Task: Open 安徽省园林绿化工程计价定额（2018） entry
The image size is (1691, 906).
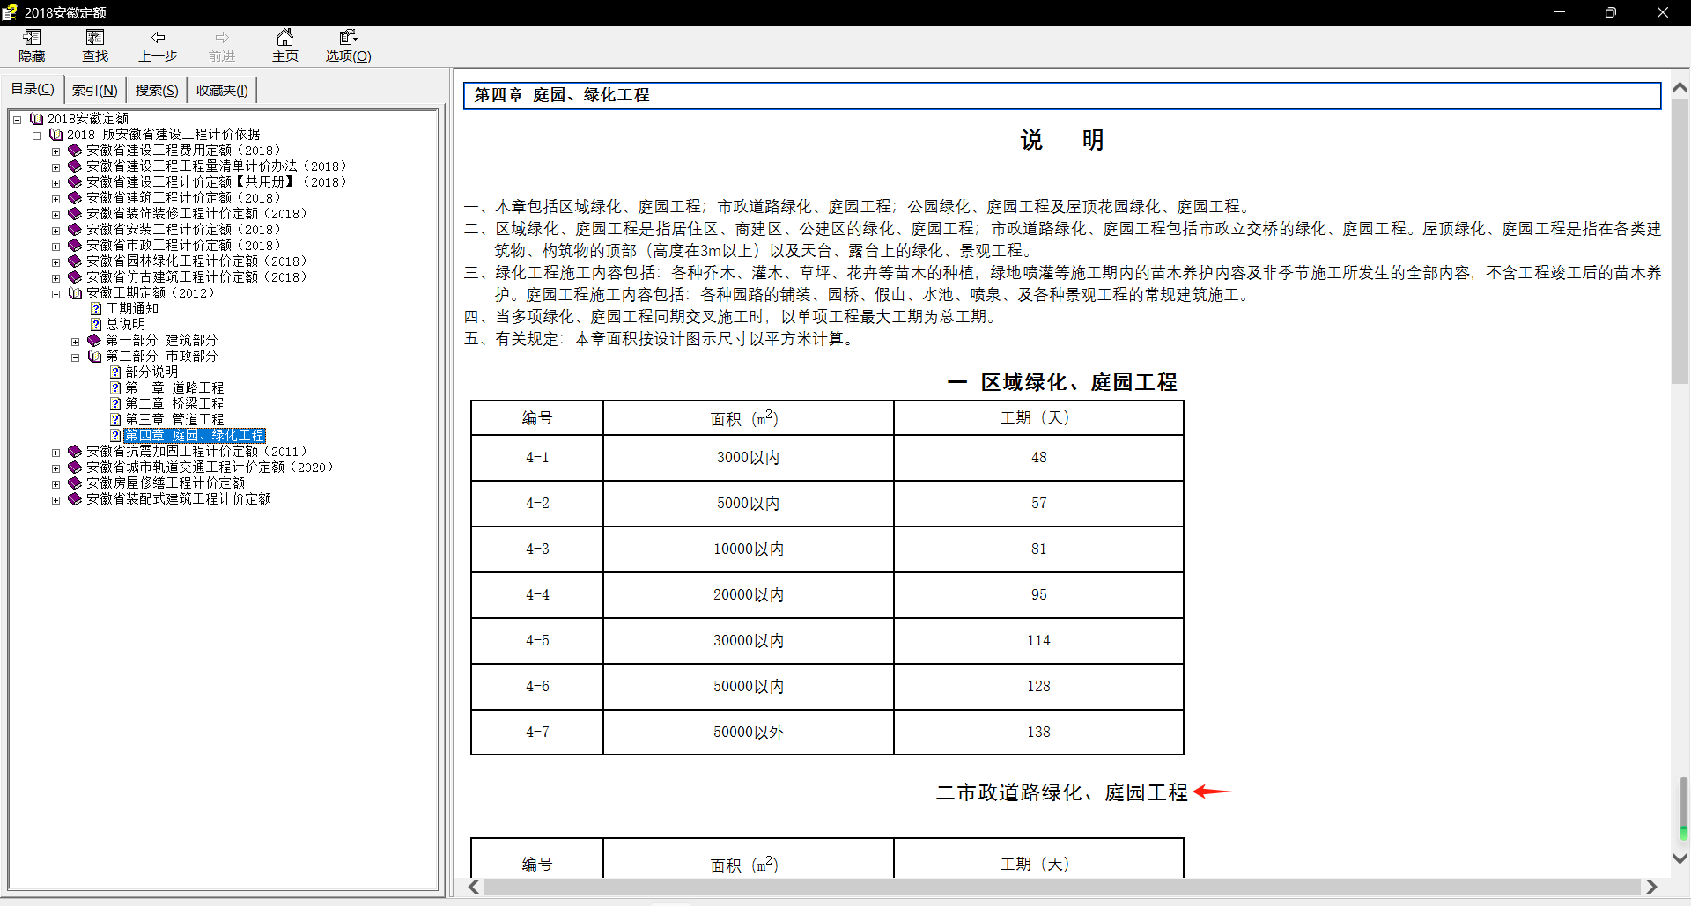Action: 196,261
